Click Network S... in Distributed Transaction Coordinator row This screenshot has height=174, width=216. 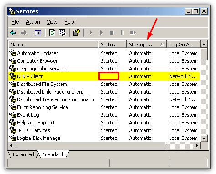pyautogui.click(x=183, y=99)
